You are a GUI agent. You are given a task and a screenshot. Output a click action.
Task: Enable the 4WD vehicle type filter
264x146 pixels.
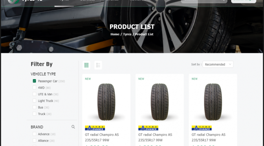(34, 88)
